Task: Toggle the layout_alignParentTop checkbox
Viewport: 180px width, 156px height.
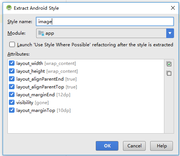Action: pyautogui.click(x=12, y=87)
